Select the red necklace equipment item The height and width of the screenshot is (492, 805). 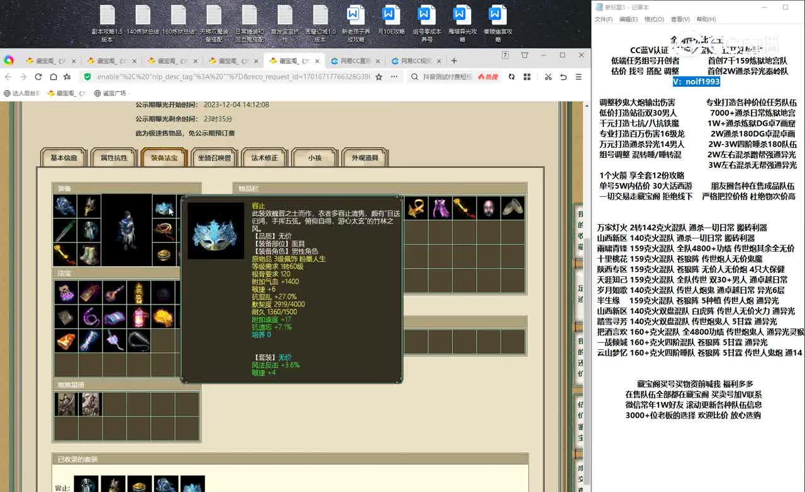tap(164, 230)
